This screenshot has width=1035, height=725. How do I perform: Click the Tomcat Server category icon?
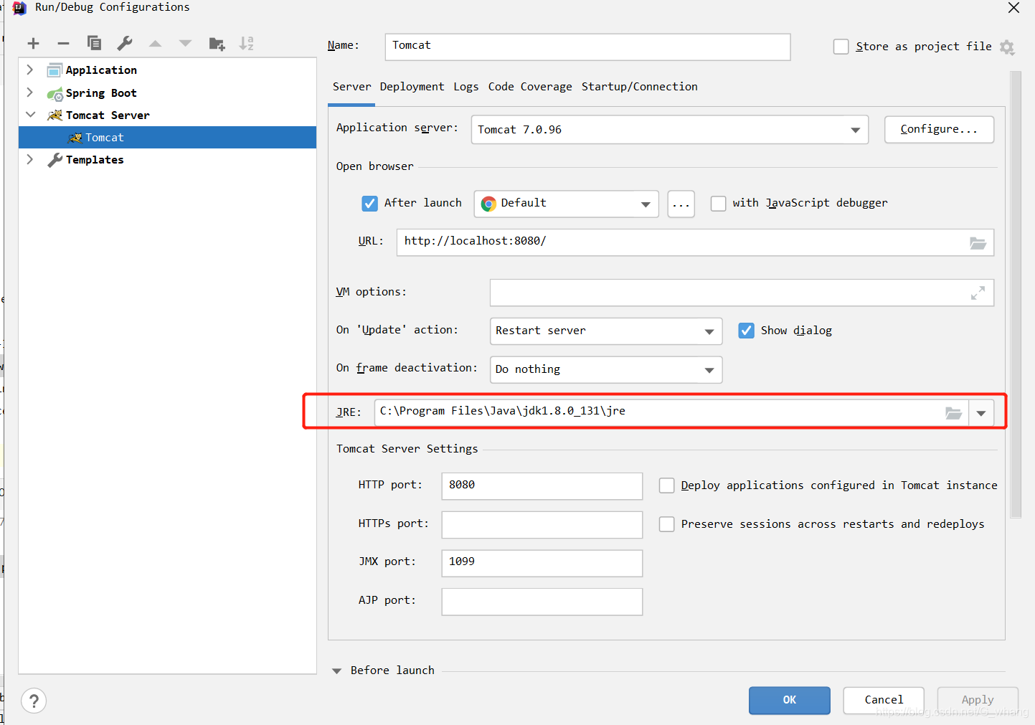[55, 115]
